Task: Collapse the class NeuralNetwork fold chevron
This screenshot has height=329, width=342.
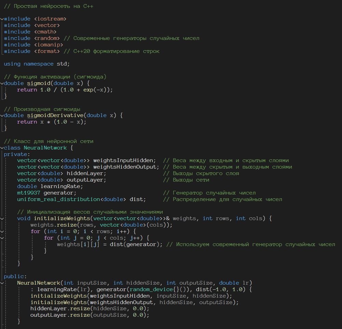Action: (x=2, y=148)
